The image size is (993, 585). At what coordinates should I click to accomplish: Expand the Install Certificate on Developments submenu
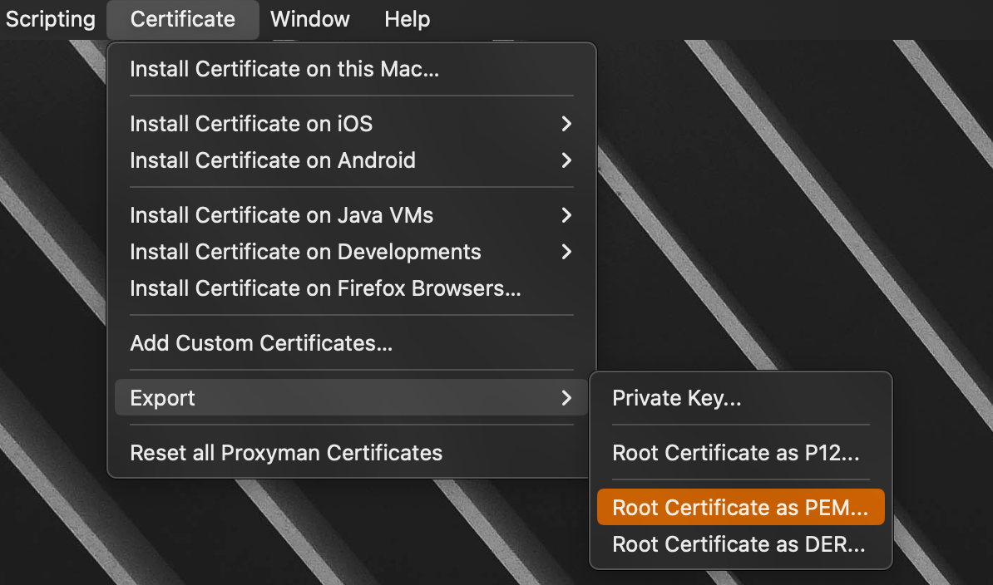pos(305,252)
